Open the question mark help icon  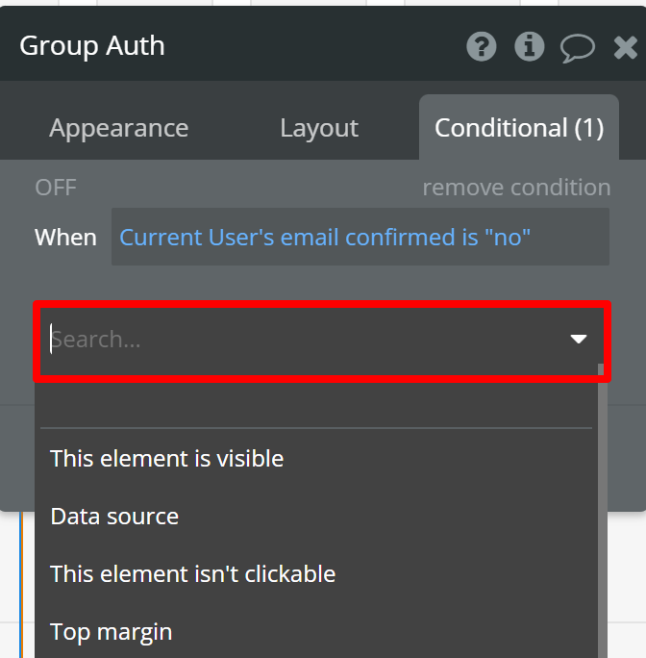[482, 46]
